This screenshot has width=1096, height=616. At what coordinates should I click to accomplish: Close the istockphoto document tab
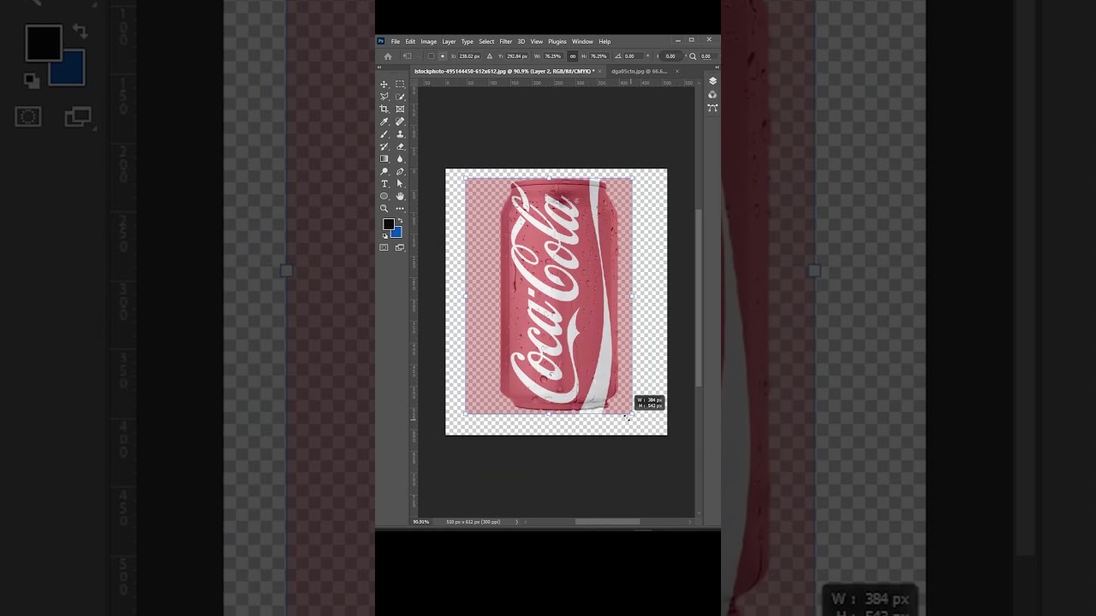click(x=599, y=71)
